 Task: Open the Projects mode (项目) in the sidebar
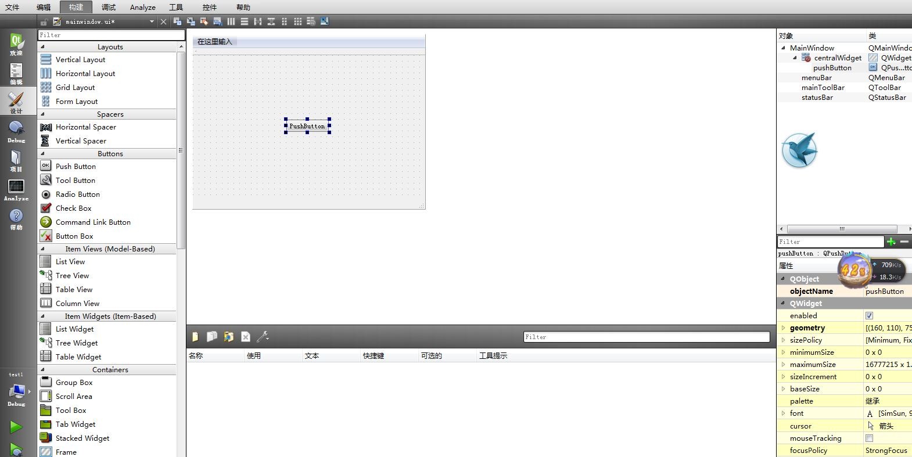coord(16,161)
